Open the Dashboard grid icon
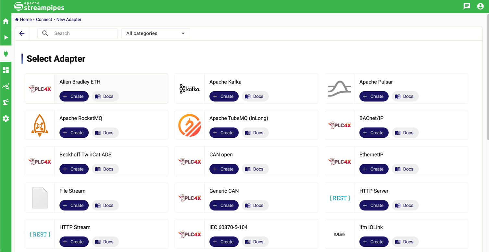489x252 pixels. pos(6,70)
